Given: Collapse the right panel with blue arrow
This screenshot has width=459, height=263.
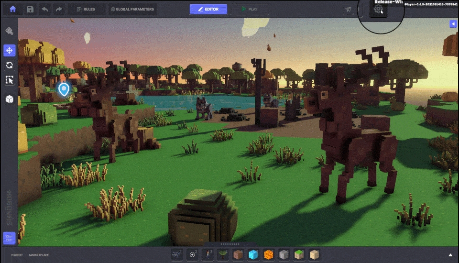Looking at the screenshot, I should (x=453, y=24).
